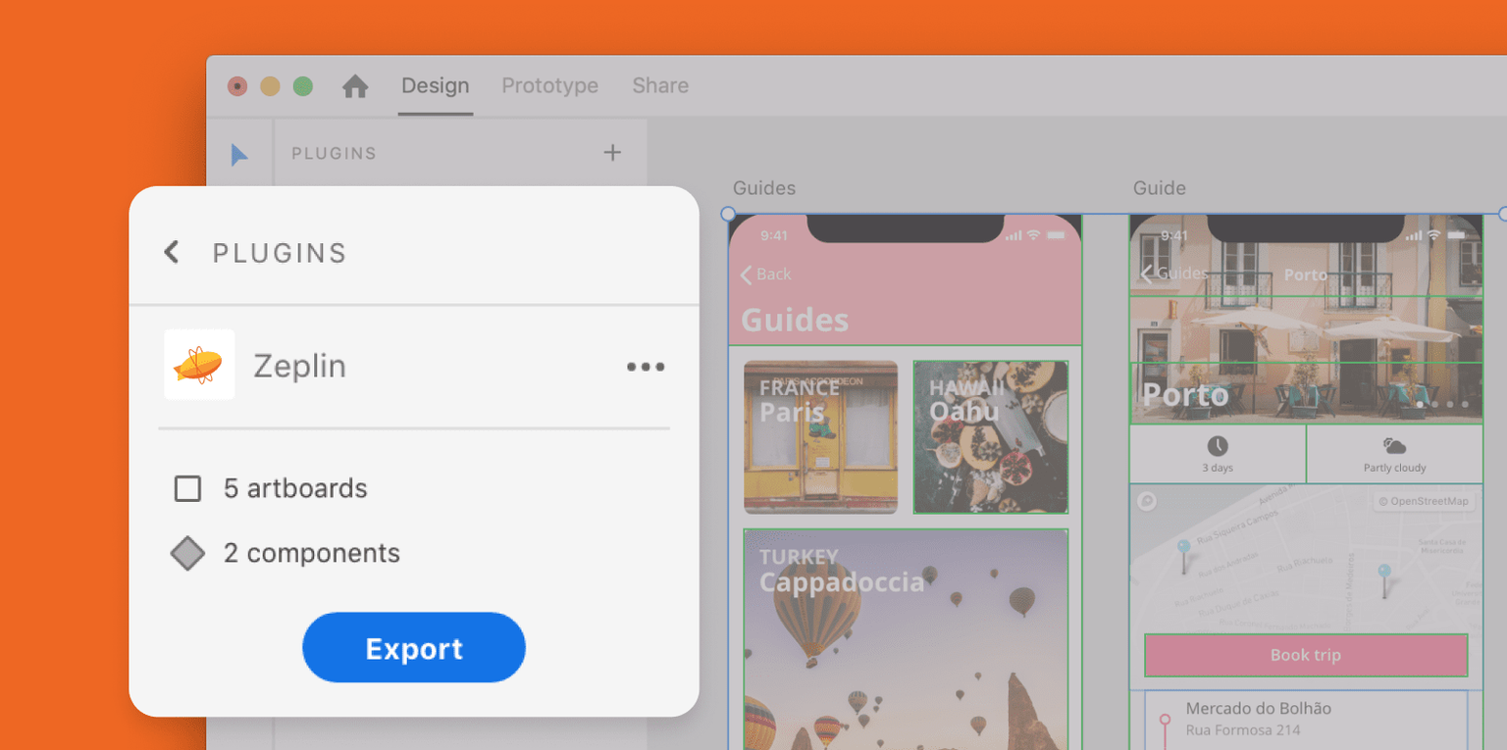The image size is (1507, 750).
Task: Switch to the Prototype tab
Action: coord(549,86)
